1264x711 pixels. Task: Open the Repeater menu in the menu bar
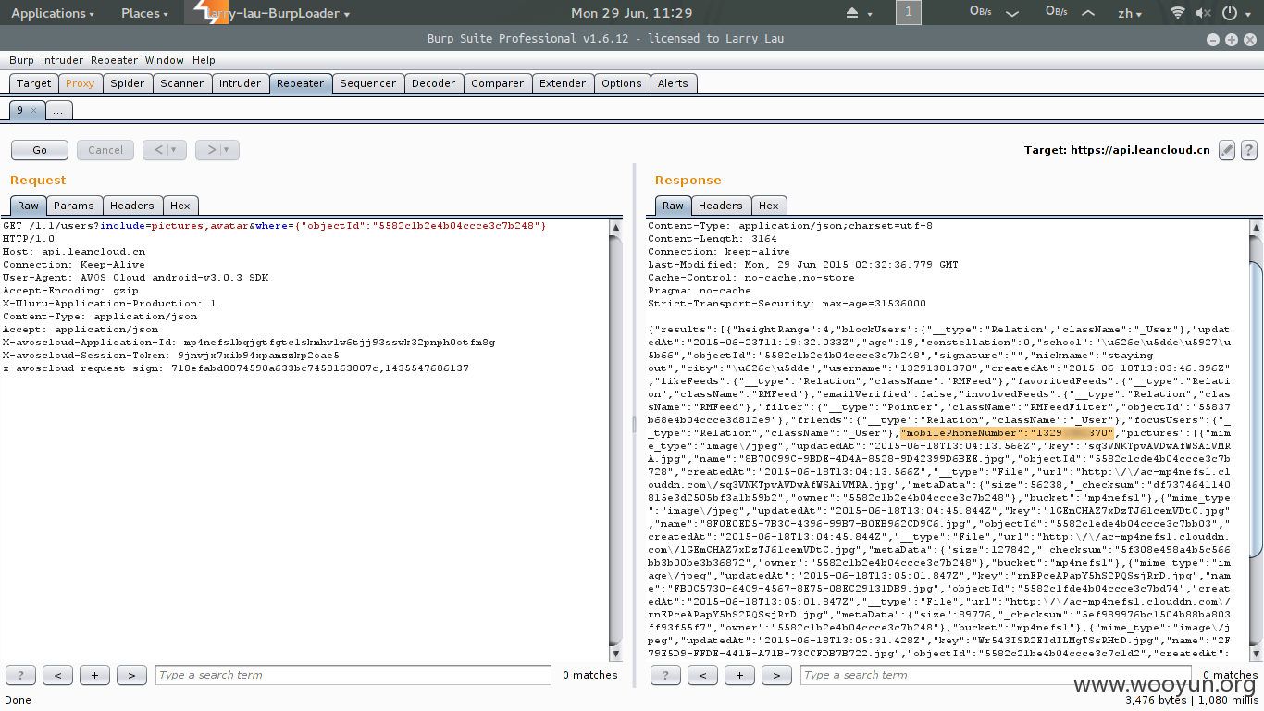[114, 60]
